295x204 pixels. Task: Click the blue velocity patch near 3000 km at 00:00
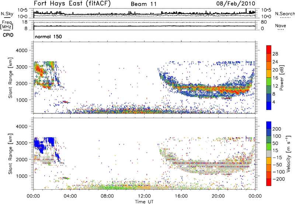coord(39,145)
